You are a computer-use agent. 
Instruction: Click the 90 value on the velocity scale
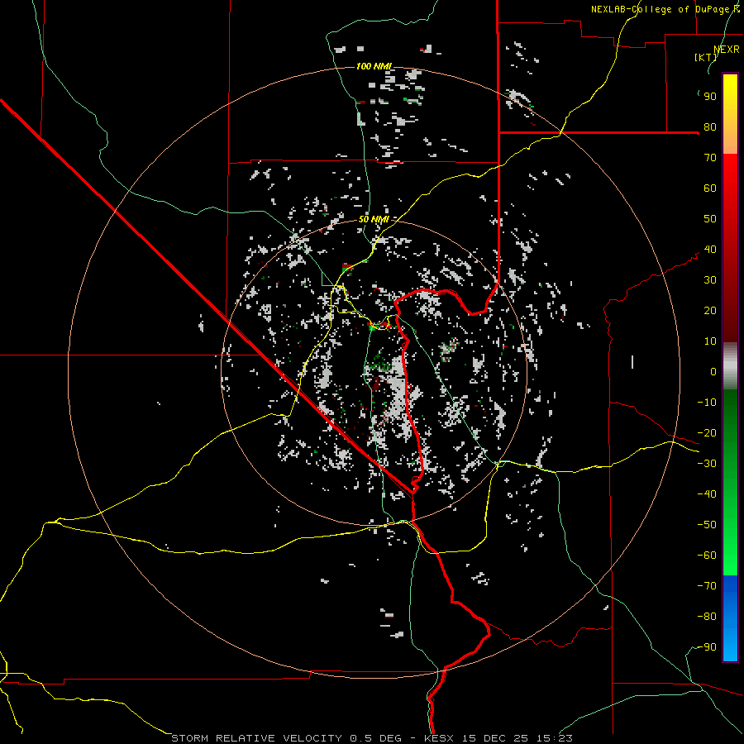click(x=710, y=97)
